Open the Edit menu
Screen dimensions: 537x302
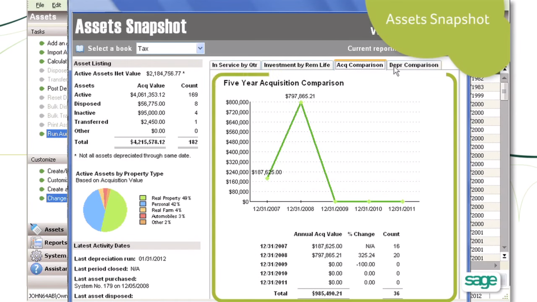[x=56, y=5]
